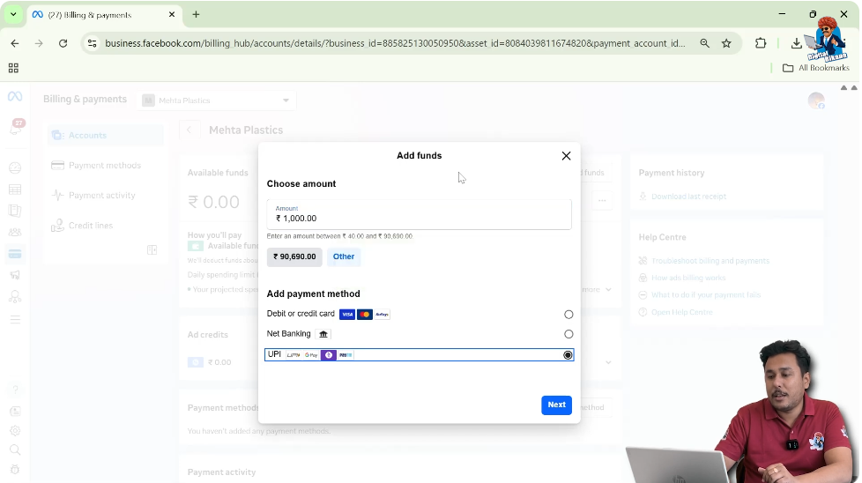862x483 pixels.
Task: Close the Billing & payments browser tab
Action: 172,15
